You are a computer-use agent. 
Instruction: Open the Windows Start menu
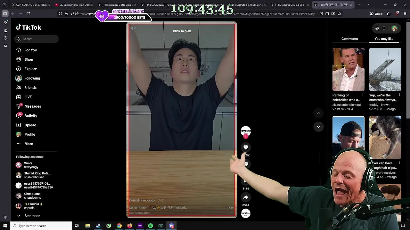[x=5, y=226]
